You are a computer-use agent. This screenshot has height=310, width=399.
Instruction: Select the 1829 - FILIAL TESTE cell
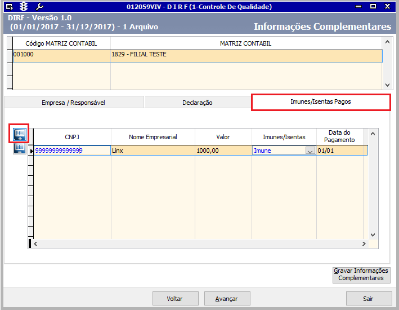(x=246, y=56)
